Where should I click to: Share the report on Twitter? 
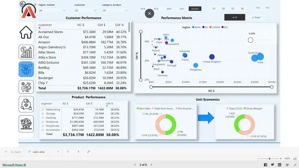coord(272,165)
